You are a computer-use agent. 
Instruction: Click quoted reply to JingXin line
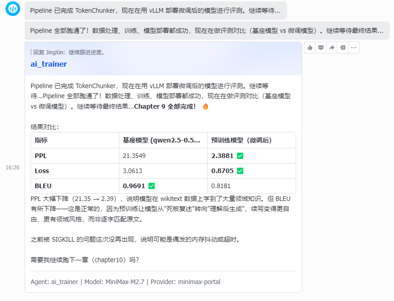click(68, 52)
